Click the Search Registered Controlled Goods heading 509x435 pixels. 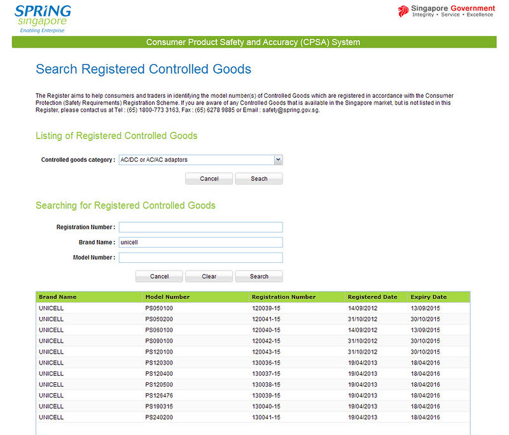pos(144,69)
